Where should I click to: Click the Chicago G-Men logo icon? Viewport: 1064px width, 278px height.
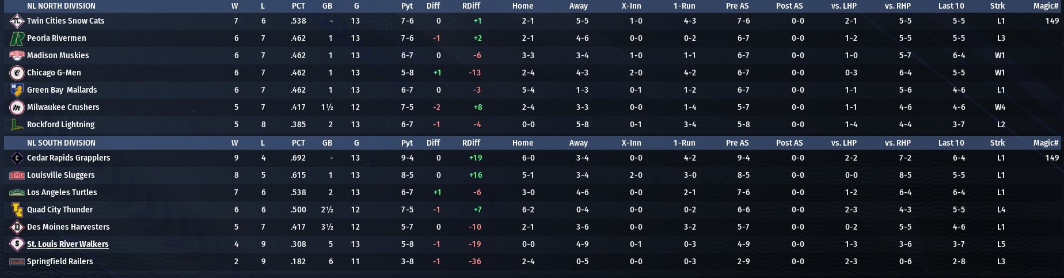17,73
